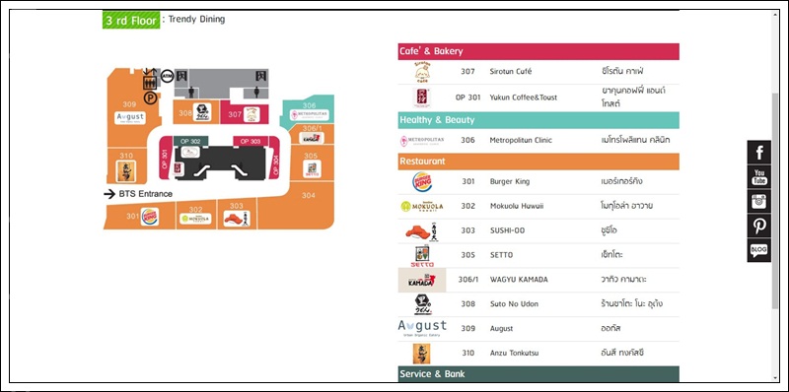Open the Instagram icon in the side bar

click(x=758, y=201)
